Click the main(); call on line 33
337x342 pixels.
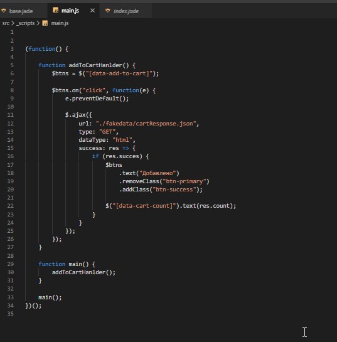pyautogui.click(x=50, y=297)
